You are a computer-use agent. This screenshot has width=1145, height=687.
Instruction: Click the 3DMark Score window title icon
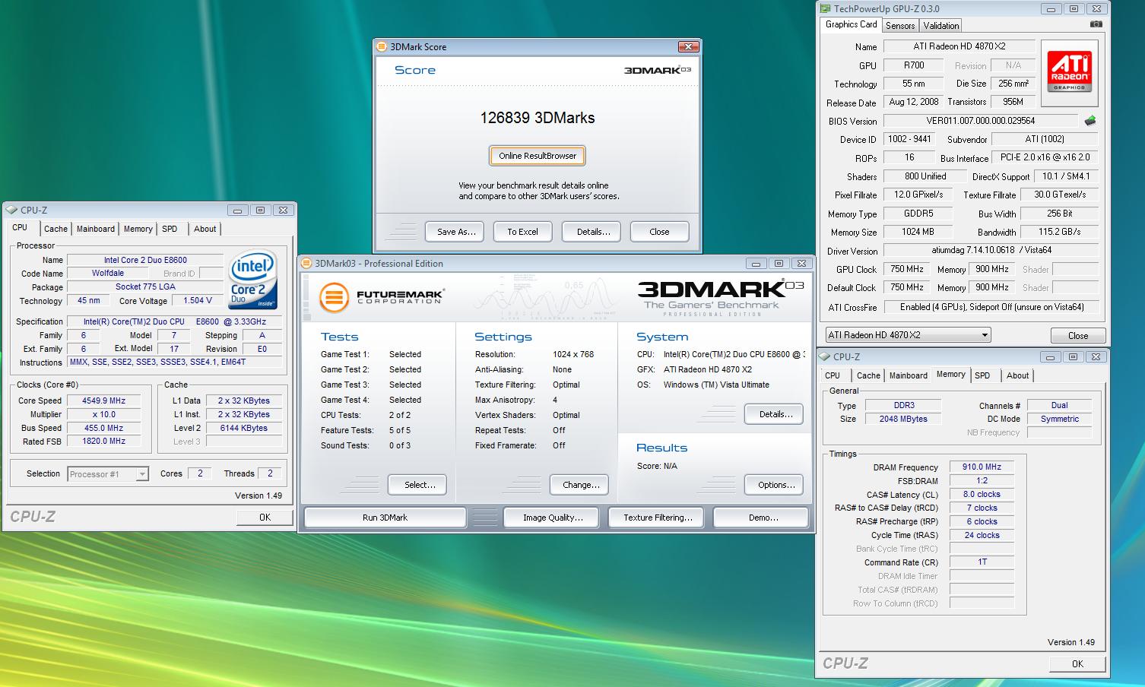tap(382, 47)
